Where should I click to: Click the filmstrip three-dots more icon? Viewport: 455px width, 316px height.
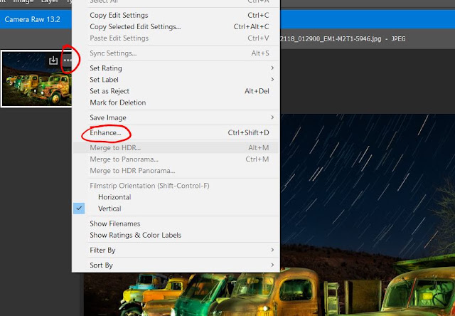[x=68, y=60]
